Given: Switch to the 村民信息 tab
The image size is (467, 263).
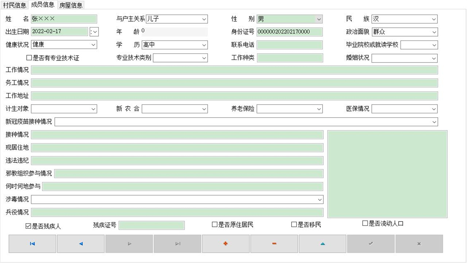Looking at the screenshot, I should (15, 5).
